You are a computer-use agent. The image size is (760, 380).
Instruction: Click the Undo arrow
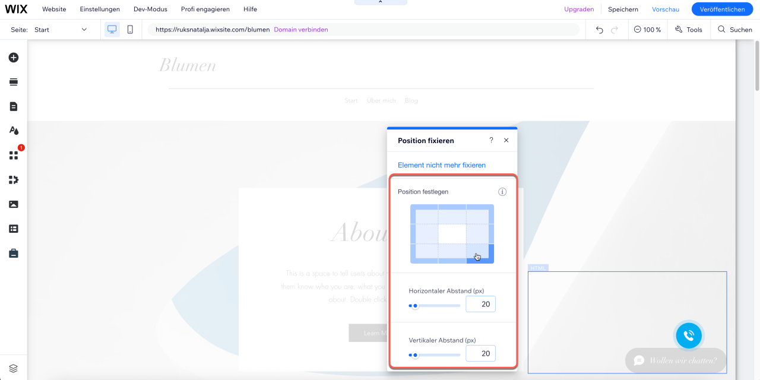[600, 30]
